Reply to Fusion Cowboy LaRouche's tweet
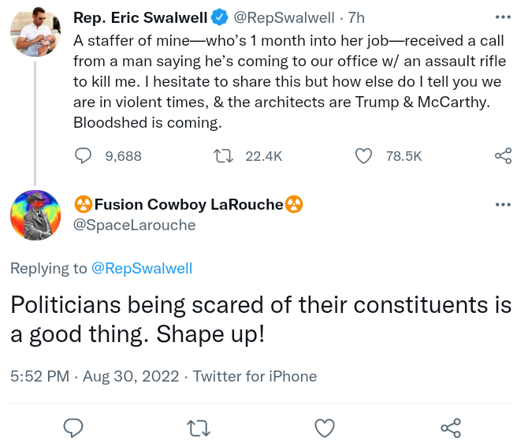The image size is (528, 443). 73,428
